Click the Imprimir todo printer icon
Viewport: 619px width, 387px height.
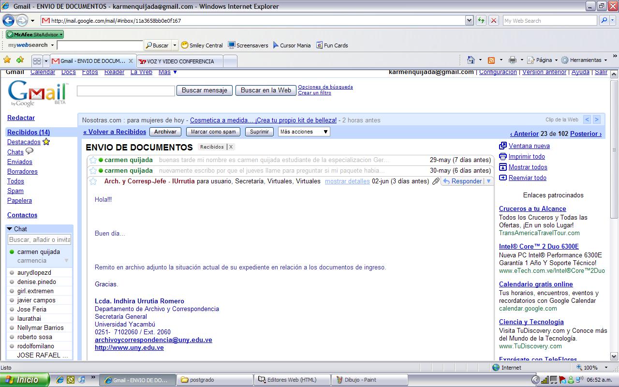pos(503,156)
